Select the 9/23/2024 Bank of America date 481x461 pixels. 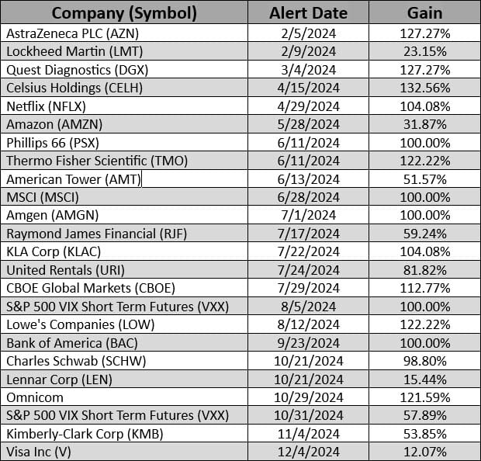[x=308, y=342]
